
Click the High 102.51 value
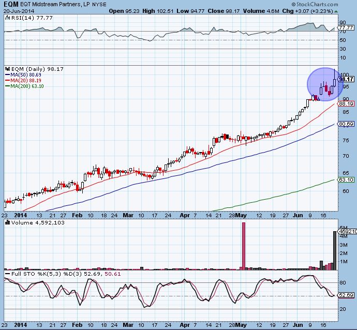coord(158,11)
